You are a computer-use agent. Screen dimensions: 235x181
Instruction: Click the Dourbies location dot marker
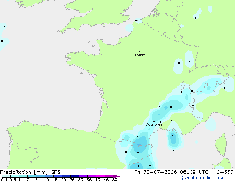coord(154,121)
